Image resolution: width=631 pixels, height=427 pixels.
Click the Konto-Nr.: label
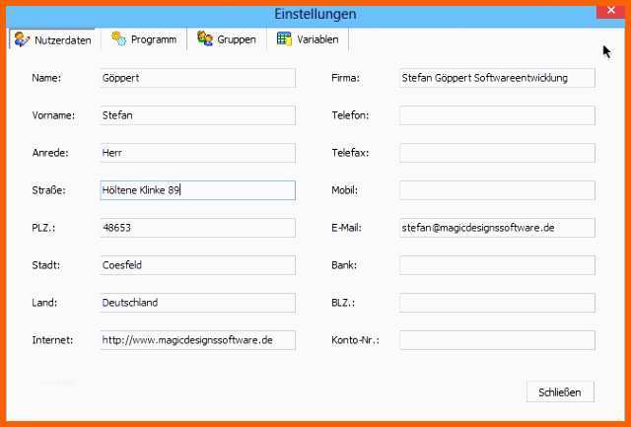pos(355,340)
